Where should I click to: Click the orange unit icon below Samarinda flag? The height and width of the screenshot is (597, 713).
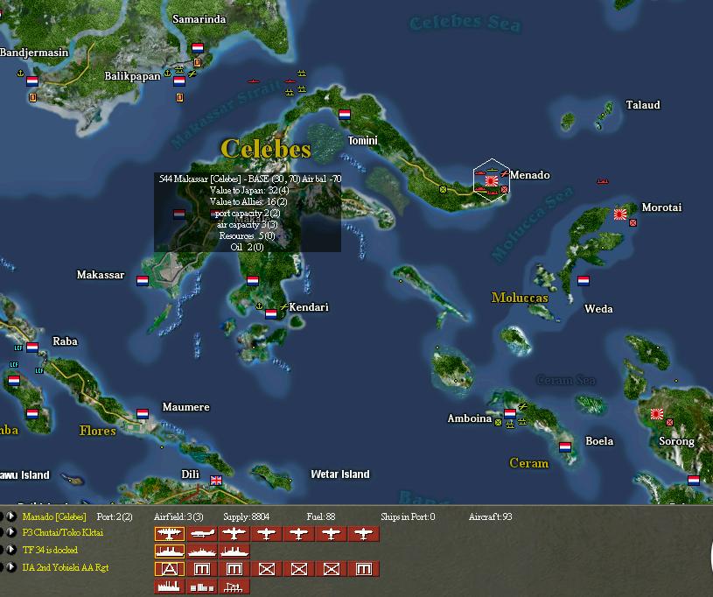pyautogui.click(x=197, y=62)
